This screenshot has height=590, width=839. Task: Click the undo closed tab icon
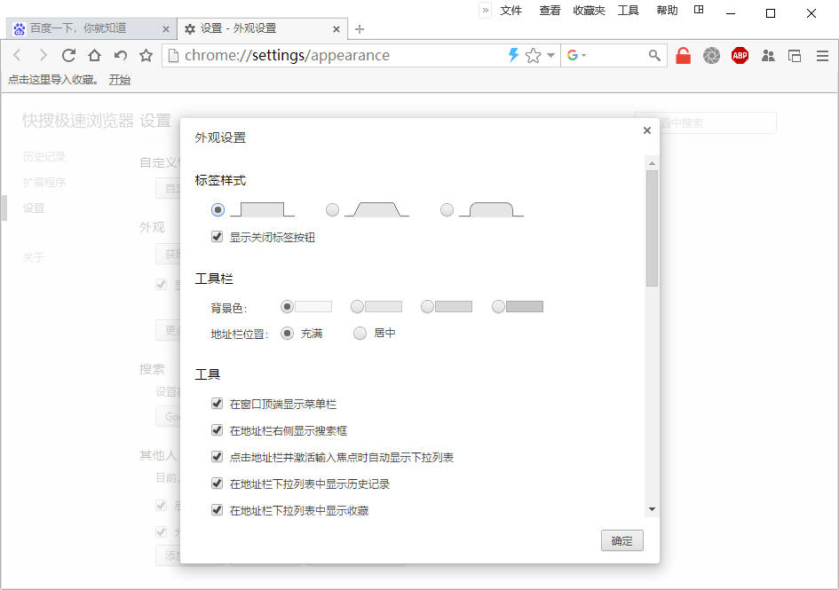point(120,55)
